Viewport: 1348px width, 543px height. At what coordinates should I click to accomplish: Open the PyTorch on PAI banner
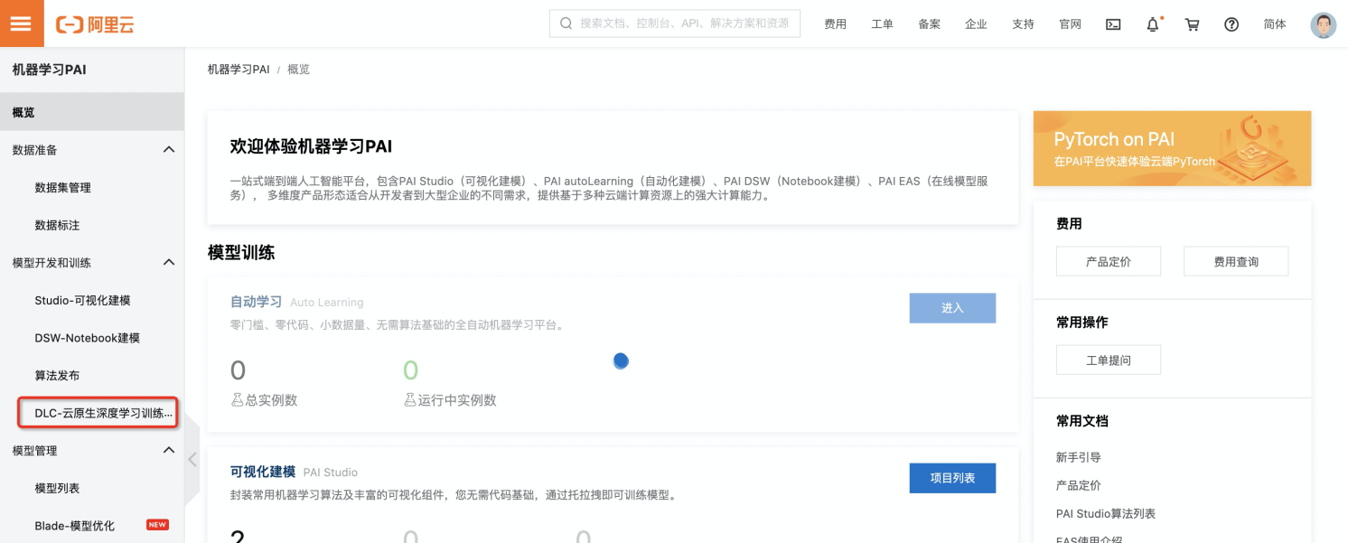coord(1172,148)
